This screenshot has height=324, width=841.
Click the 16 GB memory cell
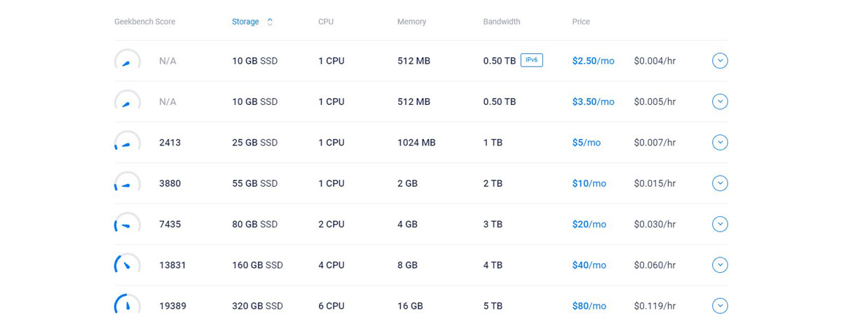pyautogui.click(x=410, y=306)
